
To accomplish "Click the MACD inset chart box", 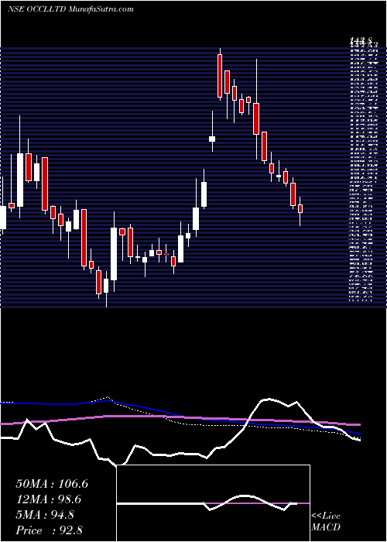I will click(x=213, y=503).
